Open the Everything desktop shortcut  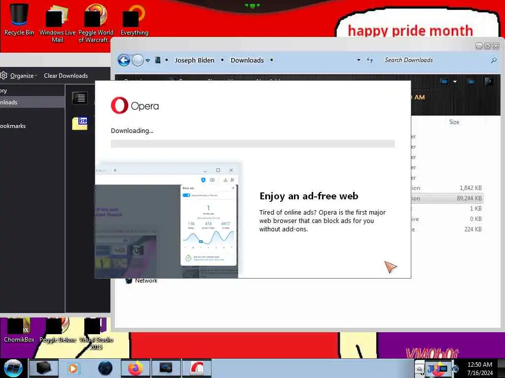pos(134,20)
